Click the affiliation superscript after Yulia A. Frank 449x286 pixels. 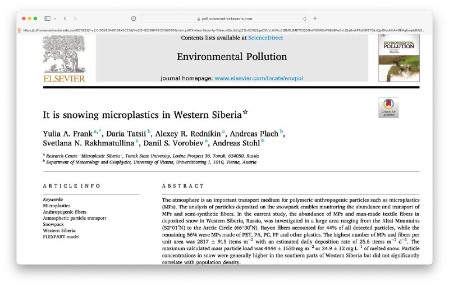point(96,131)
